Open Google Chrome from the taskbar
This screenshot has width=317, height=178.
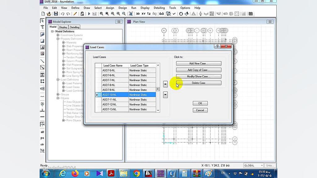point(137,173)
